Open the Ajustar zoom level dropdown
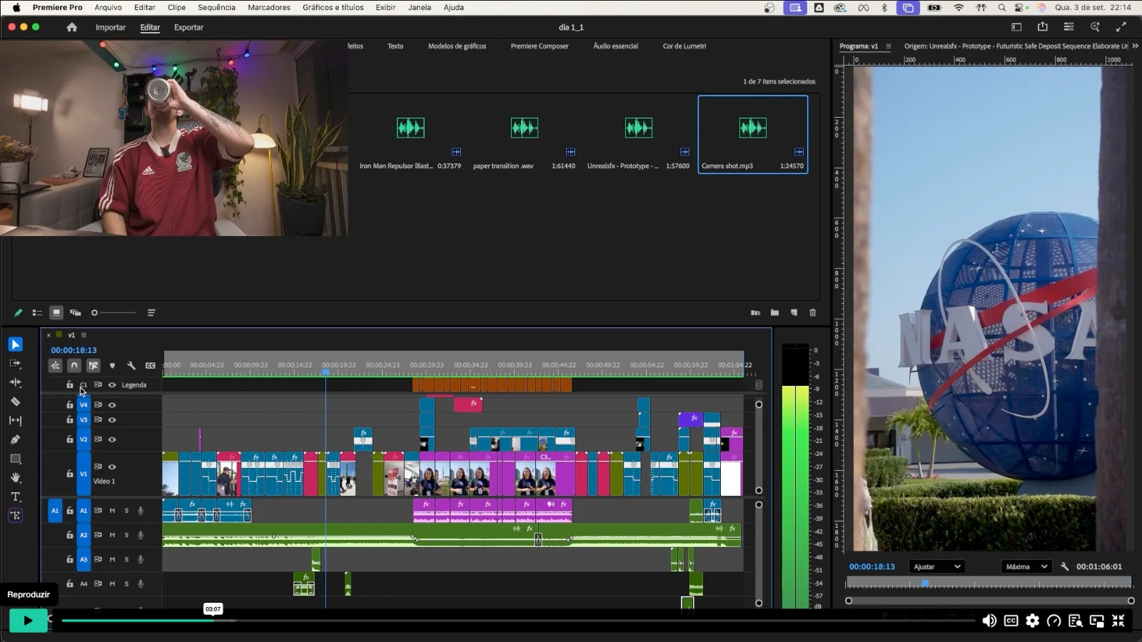This screenshot has height=642, width=1142. pyautogui.click(x=936, y=566)
